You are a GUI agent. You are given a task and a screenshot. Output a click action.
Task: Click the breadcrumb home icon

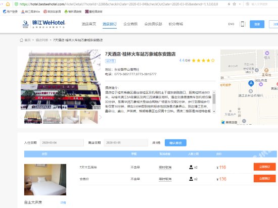pos(21,40)
